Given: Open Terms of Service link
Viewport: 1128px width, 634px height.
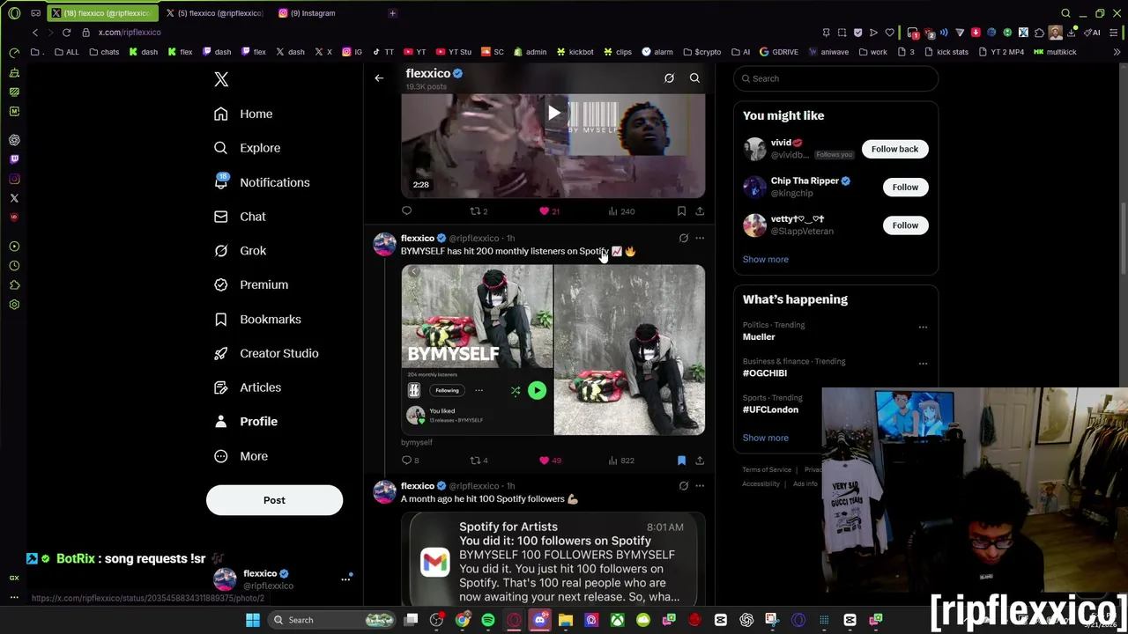Looking at the screenshot, I should click(767, 469).
